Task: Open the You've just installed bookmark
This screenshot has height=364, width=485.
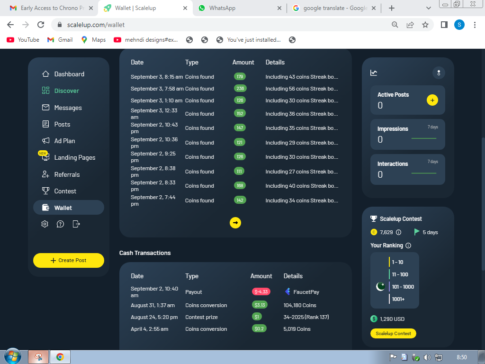Action: click(249, 40)
